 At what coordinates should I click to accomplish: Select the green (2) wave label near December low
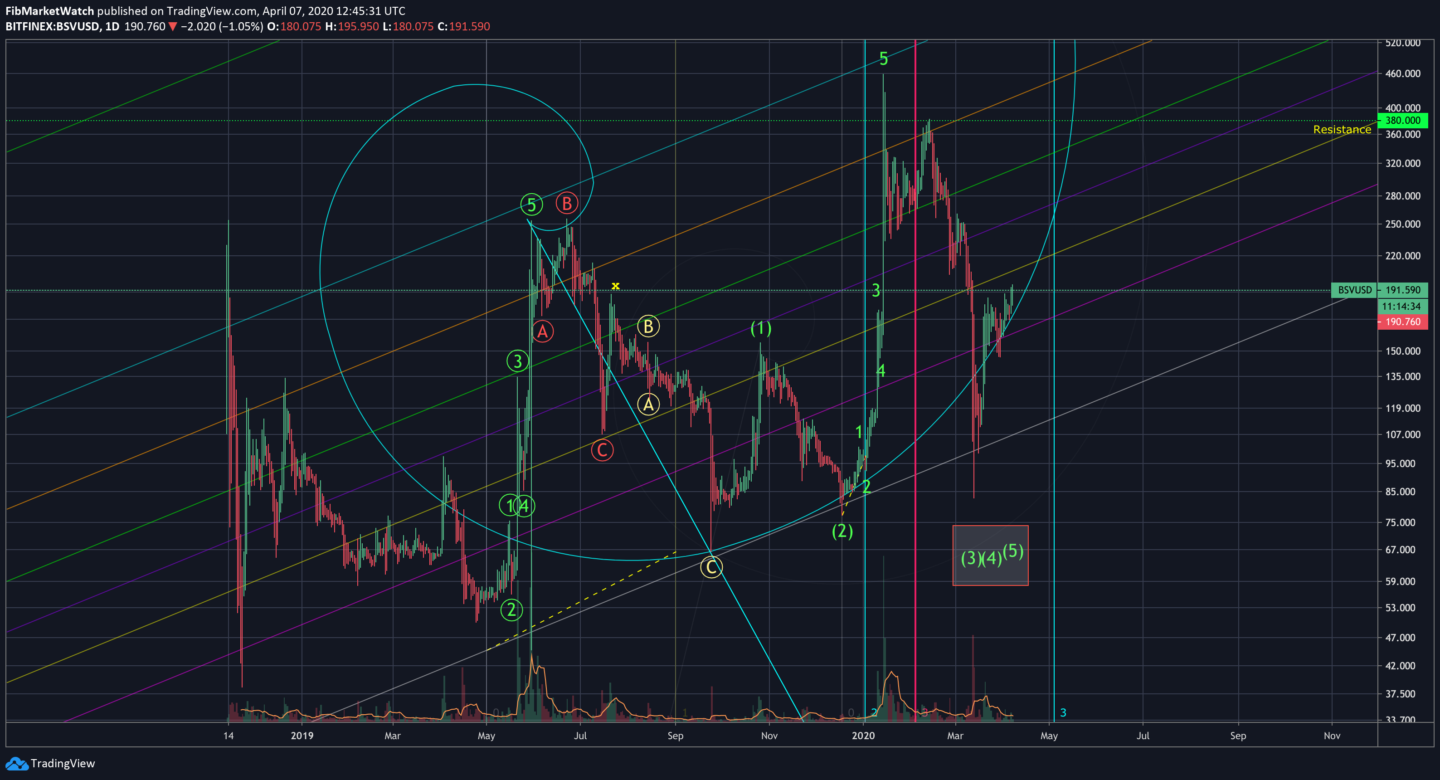tap(842, 531)
